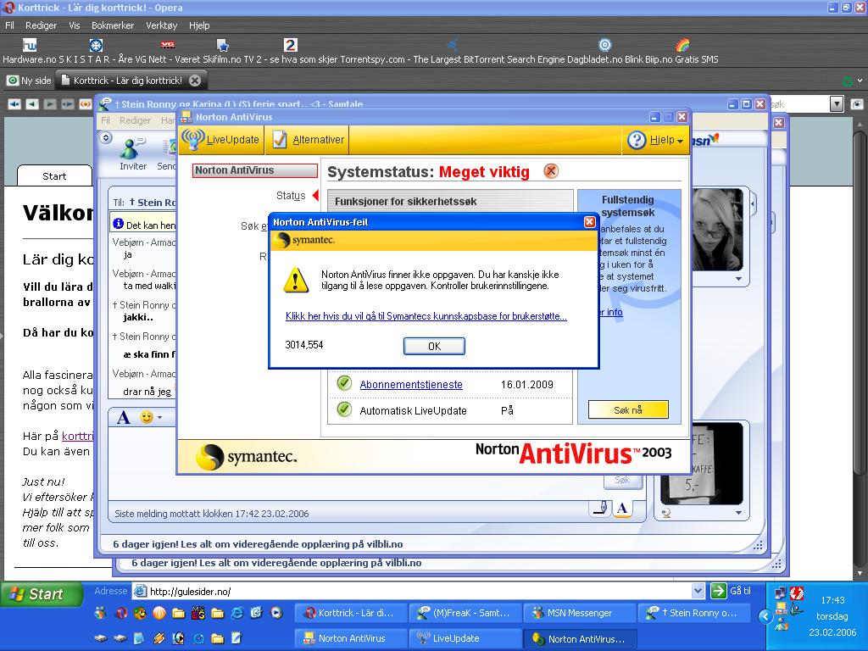Open Alternativer in Norton toolbar
Screen dimensions: 868x651
tap(309, 140)
